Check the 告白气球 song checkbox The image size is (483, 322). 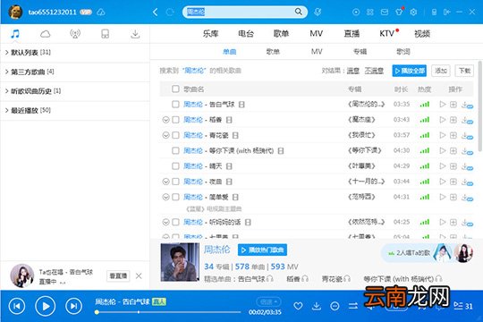coord(175,105)
